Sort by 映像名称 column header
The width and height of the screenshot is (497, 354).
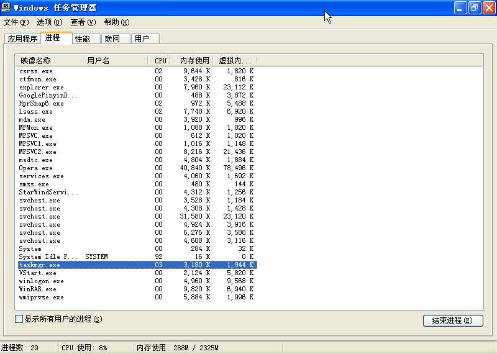(48, 60)
